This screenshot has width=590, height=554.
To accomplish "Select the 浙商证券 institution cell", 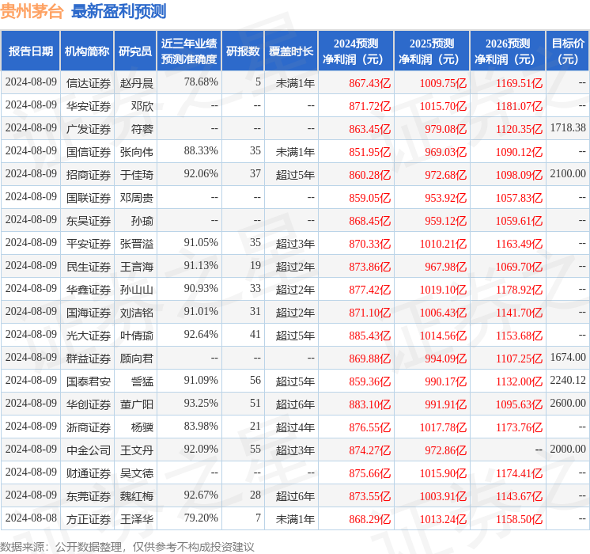I will [89, 427].
